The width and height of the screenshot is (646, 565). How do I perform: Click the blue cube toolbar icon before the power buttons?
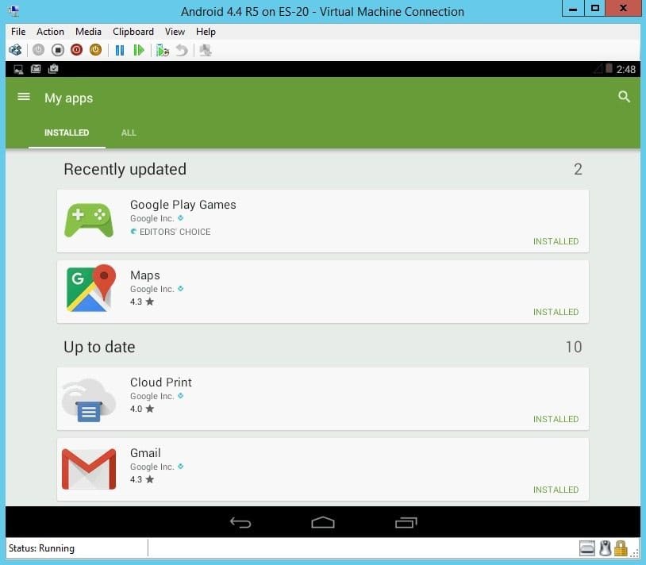tap(15, 50)
